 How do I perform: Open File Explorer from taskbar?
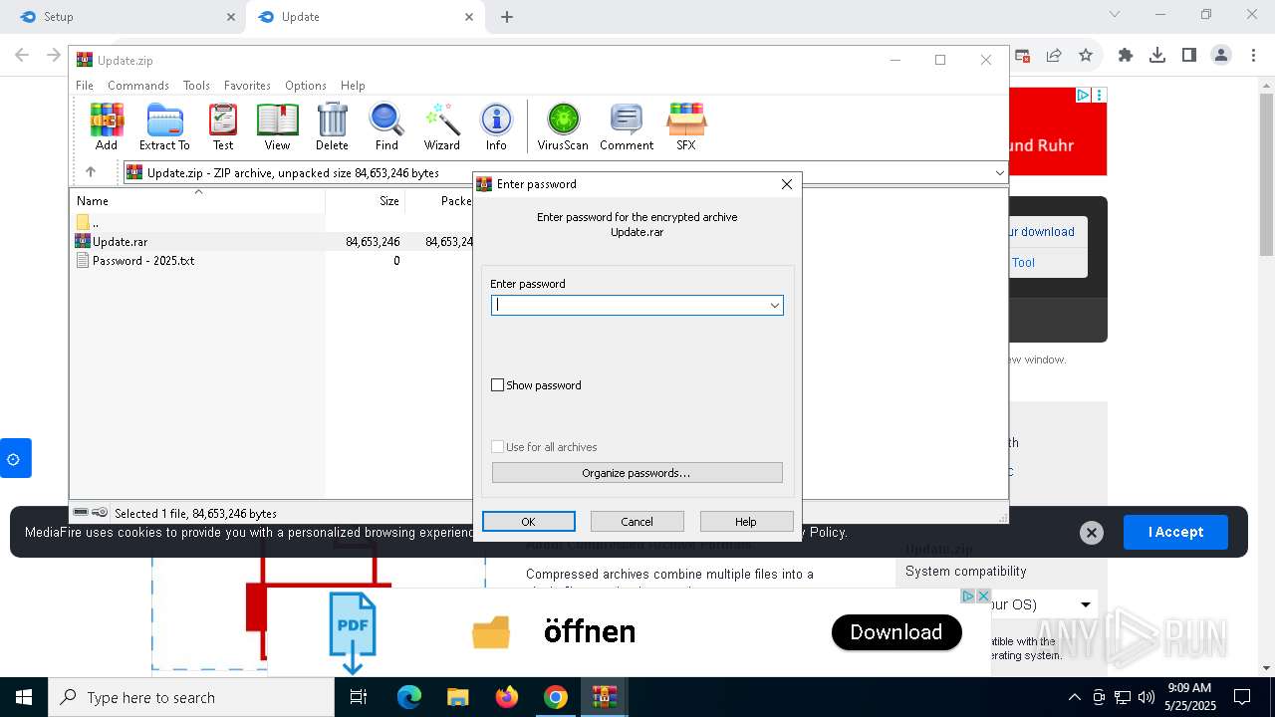[457, 697]
